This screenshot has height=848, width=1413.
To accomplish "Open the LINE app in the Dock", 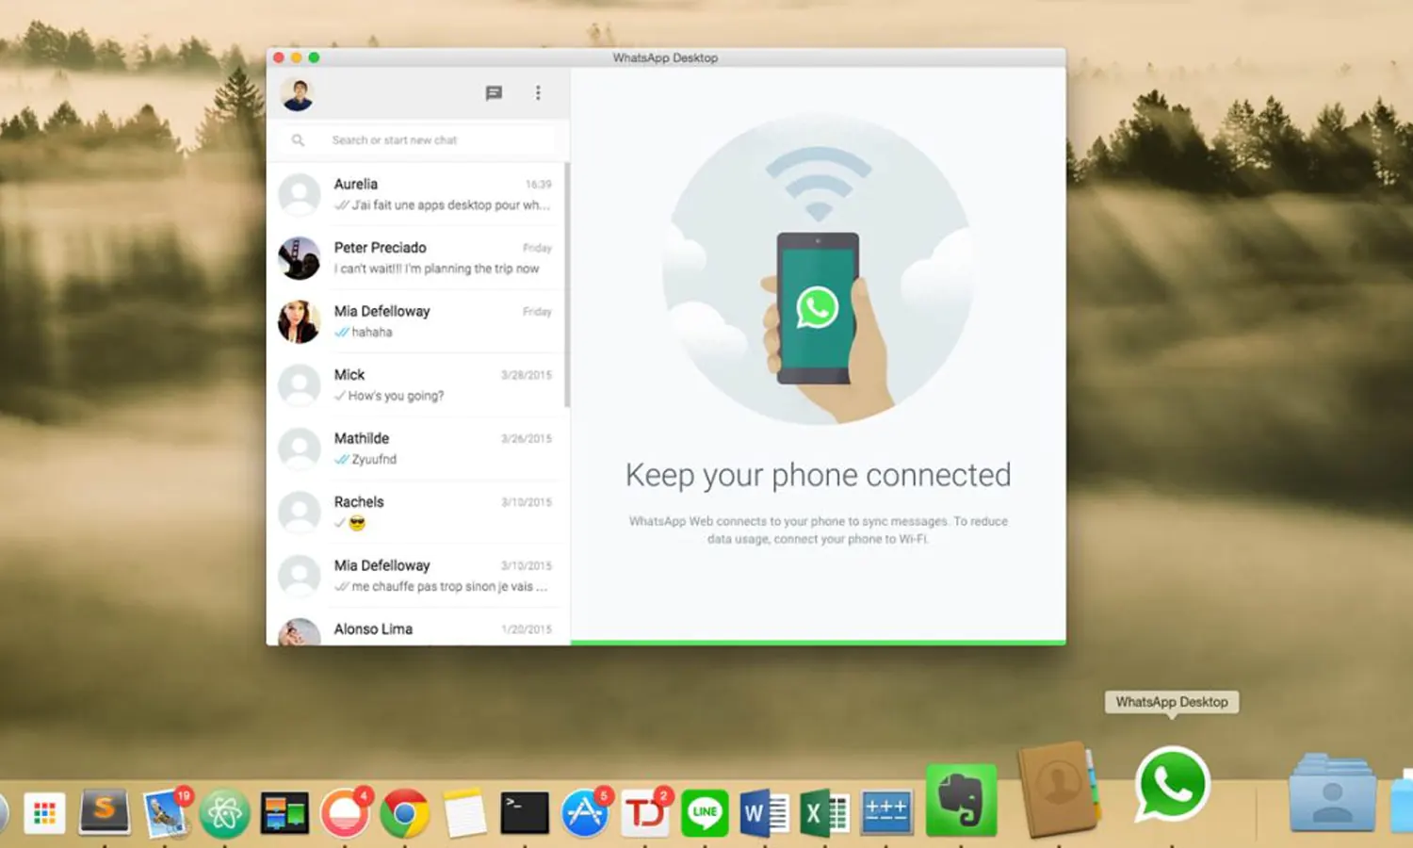I will pyautogui.click(x=705, y=812).
